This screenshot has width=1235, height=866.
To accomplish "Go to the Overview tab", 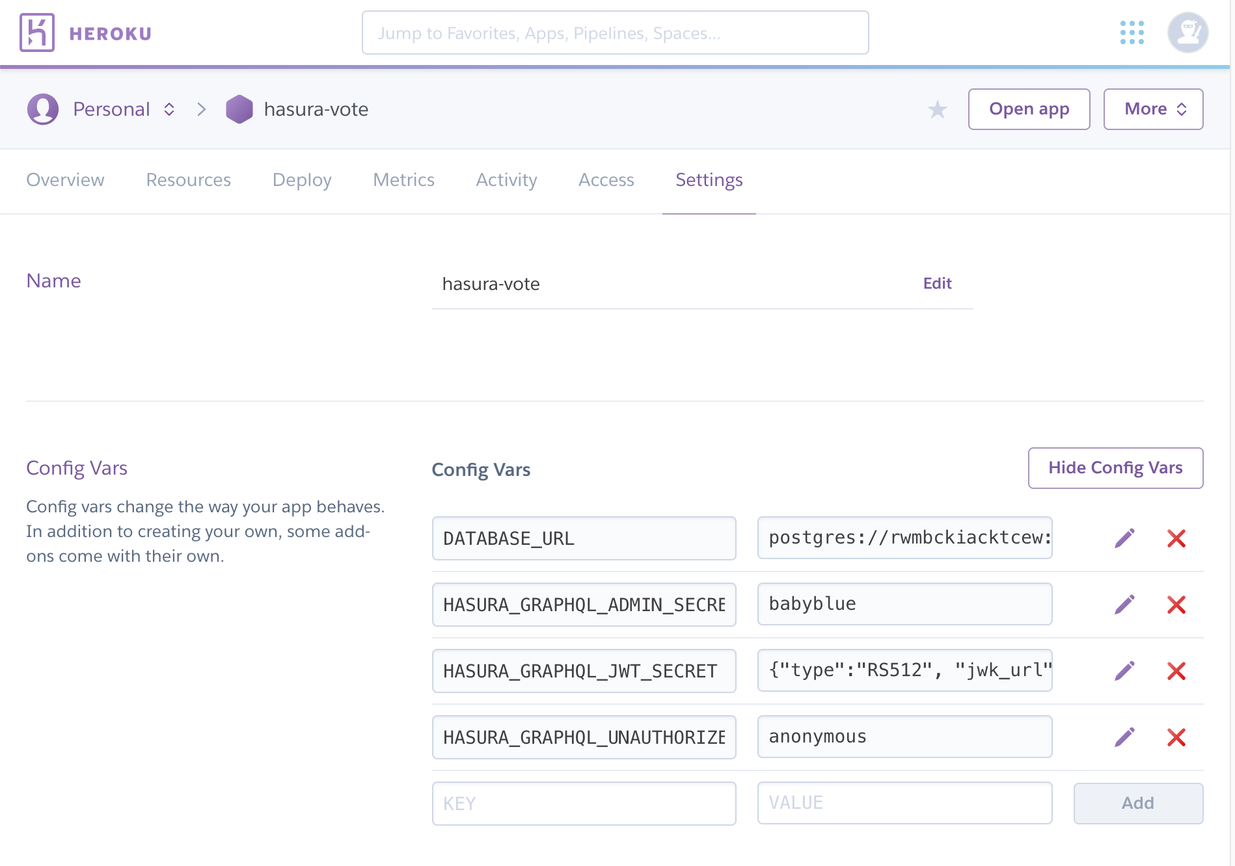I will (65, 180).
